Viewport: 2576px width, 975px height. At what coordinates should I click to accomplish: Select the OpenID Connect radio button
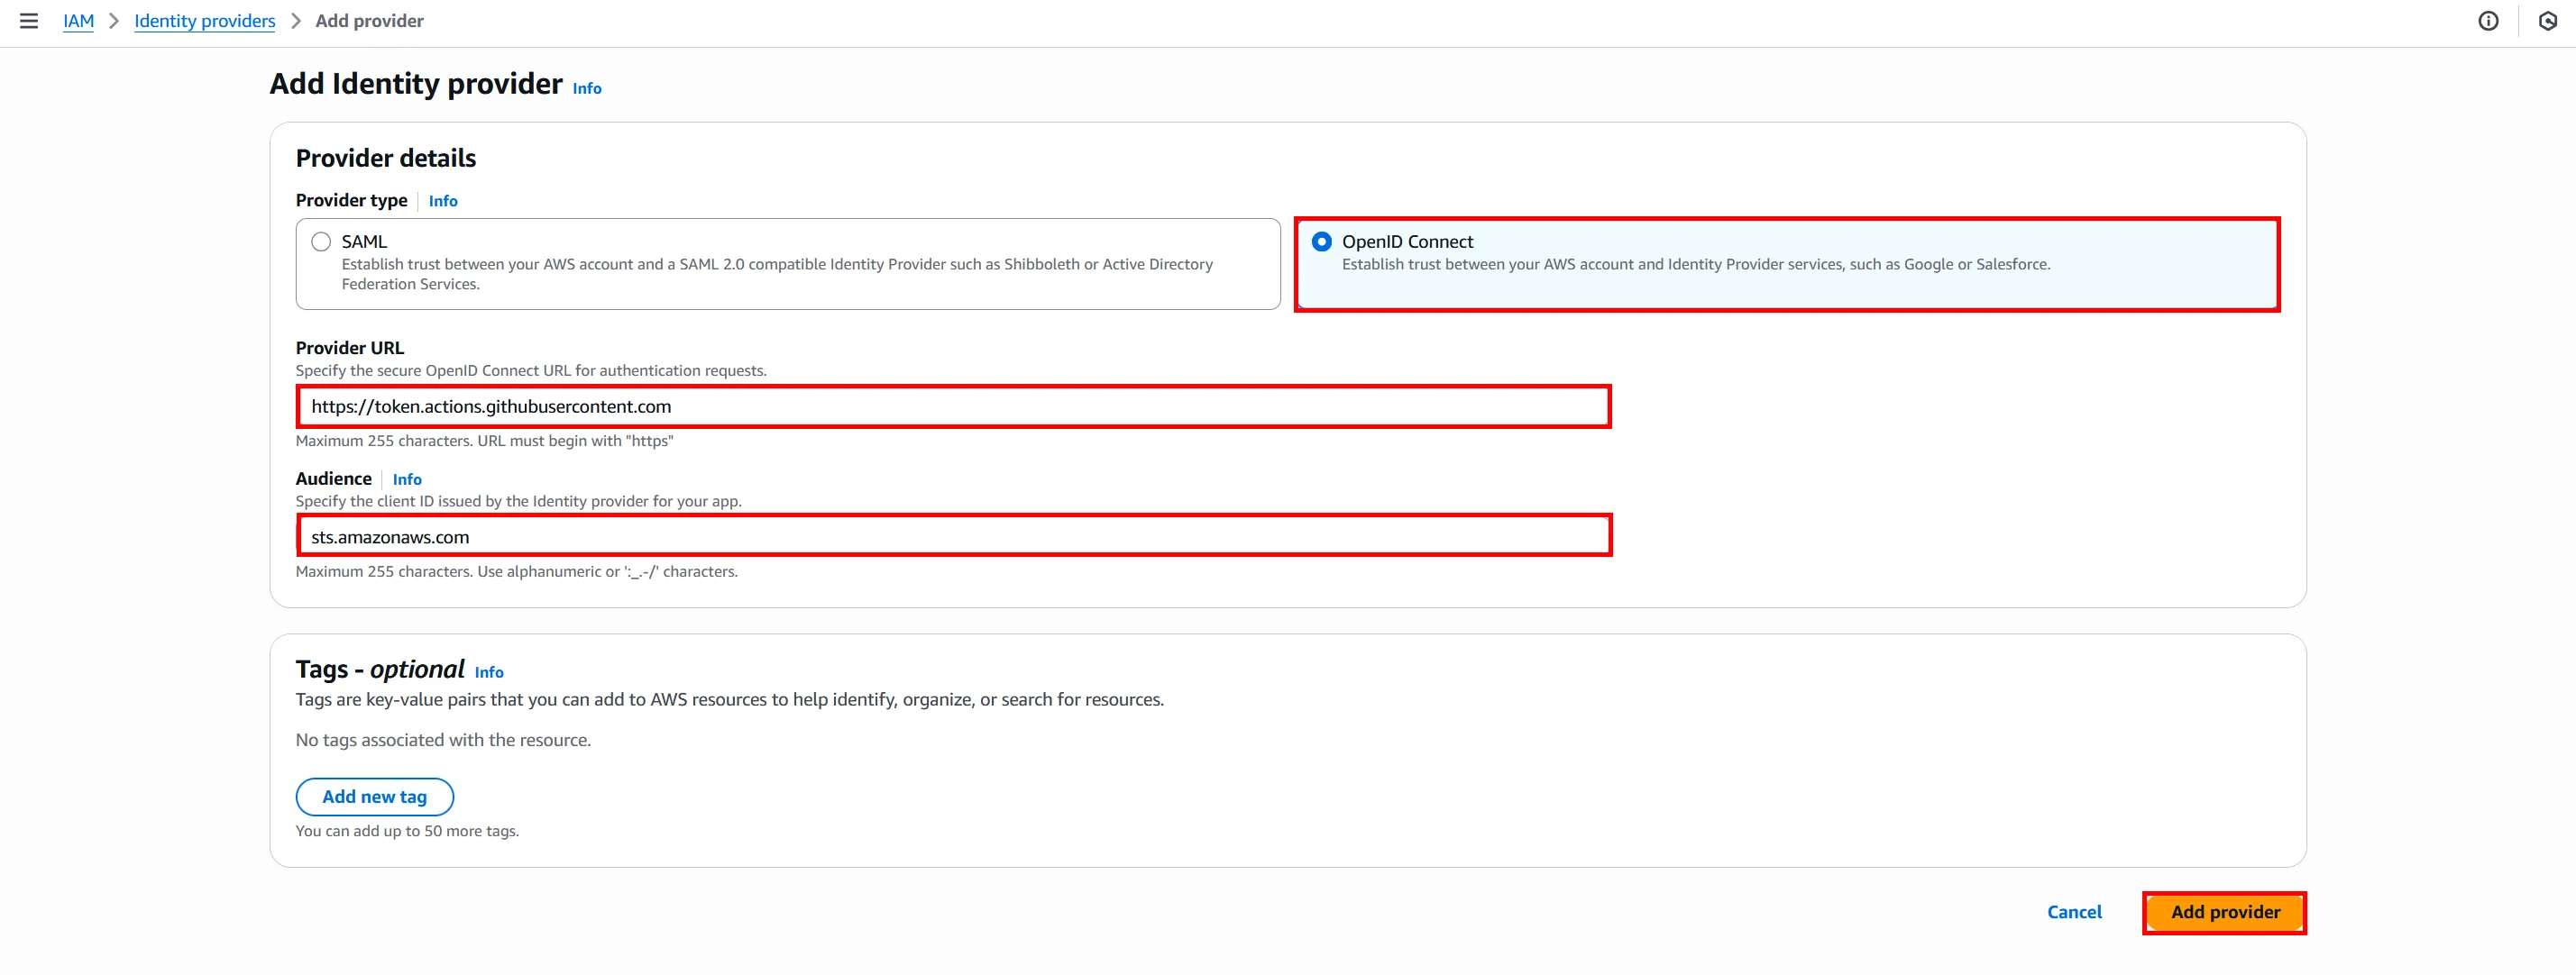(x=1321, y=241)
